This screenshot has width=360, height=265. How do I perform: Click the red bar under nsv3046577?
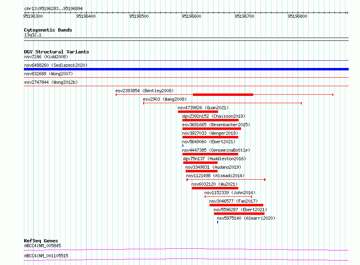(236, 205)
